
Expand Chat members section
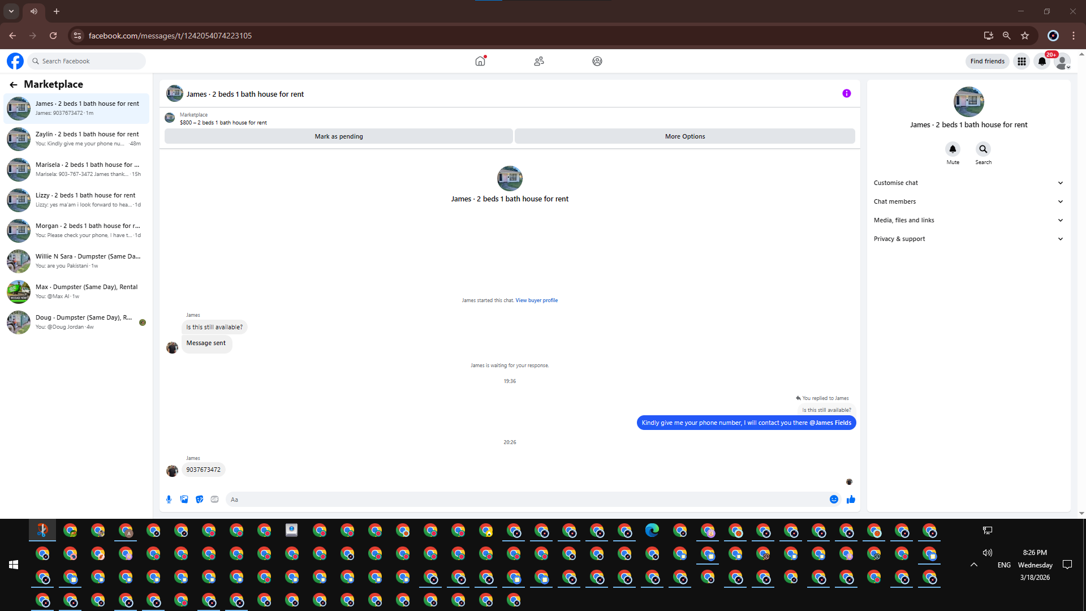coord(968,201)
